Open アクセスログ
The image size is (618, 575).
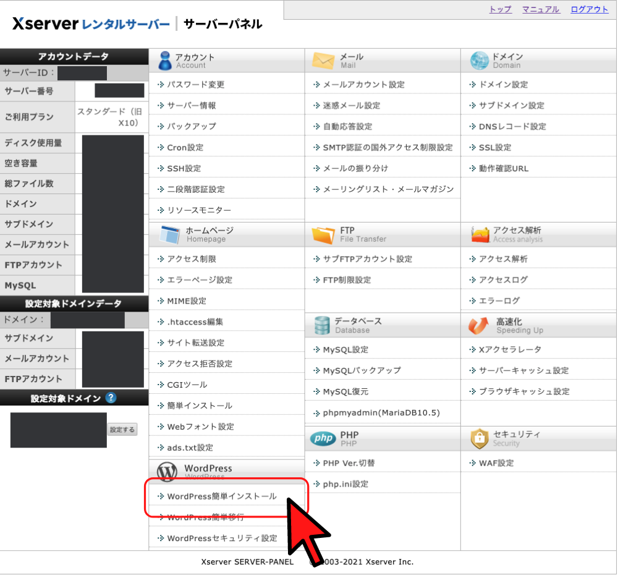point(503,280)
